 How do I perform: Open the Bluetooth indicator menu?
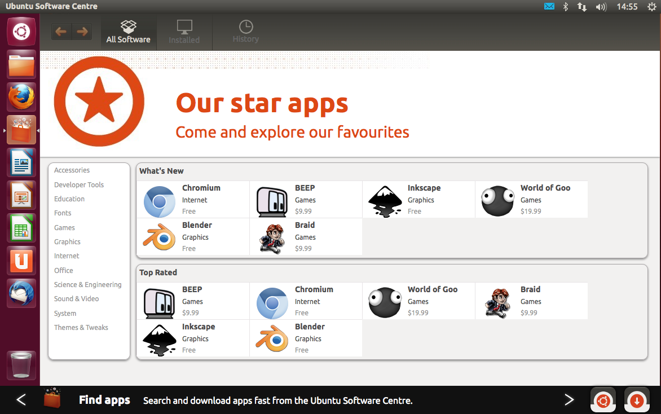(566, 6)
